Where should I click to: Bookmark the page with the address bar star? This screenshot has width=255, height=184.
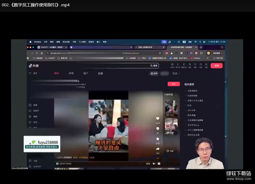tap(160, 53)
